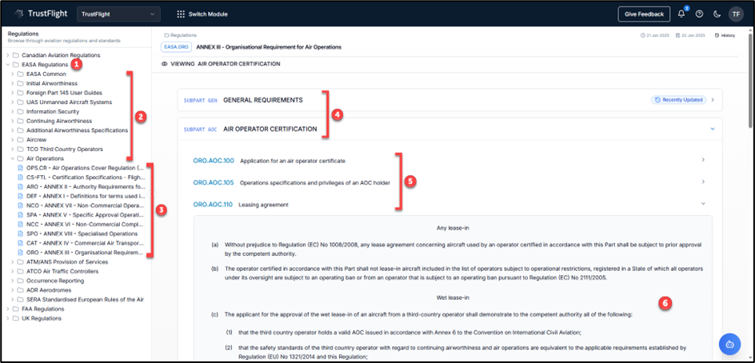Expand the General Requirements subpart
Viewport: 755px width, 363px height.
tap(712, 100)
